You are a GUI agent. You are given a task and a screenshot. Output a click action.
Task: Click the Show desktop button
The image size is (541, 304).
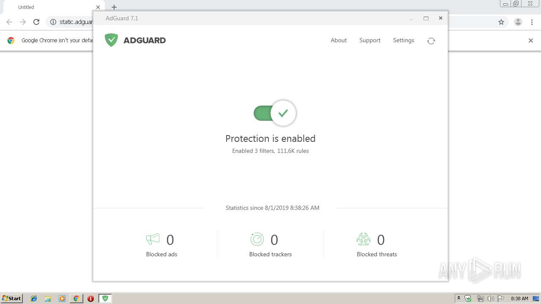coord(536,299)
